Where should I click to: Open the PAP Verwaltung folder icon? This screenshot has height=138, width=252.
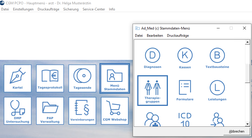50,111
